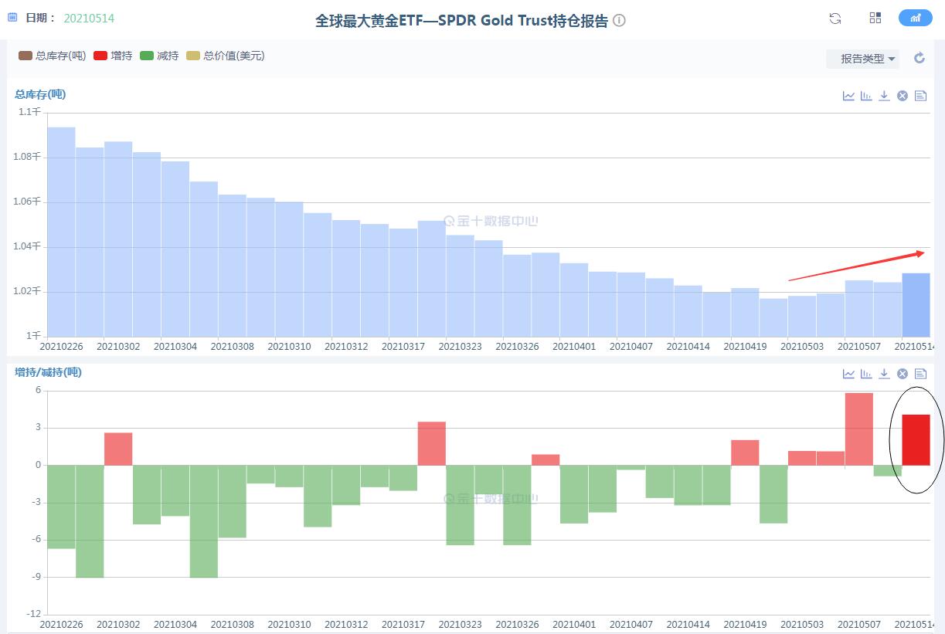Image resolution: width=945 pixels, height=634 pixels.
Task: Download the 增持/减持 chart image
Action: click(x=884, y=374)
